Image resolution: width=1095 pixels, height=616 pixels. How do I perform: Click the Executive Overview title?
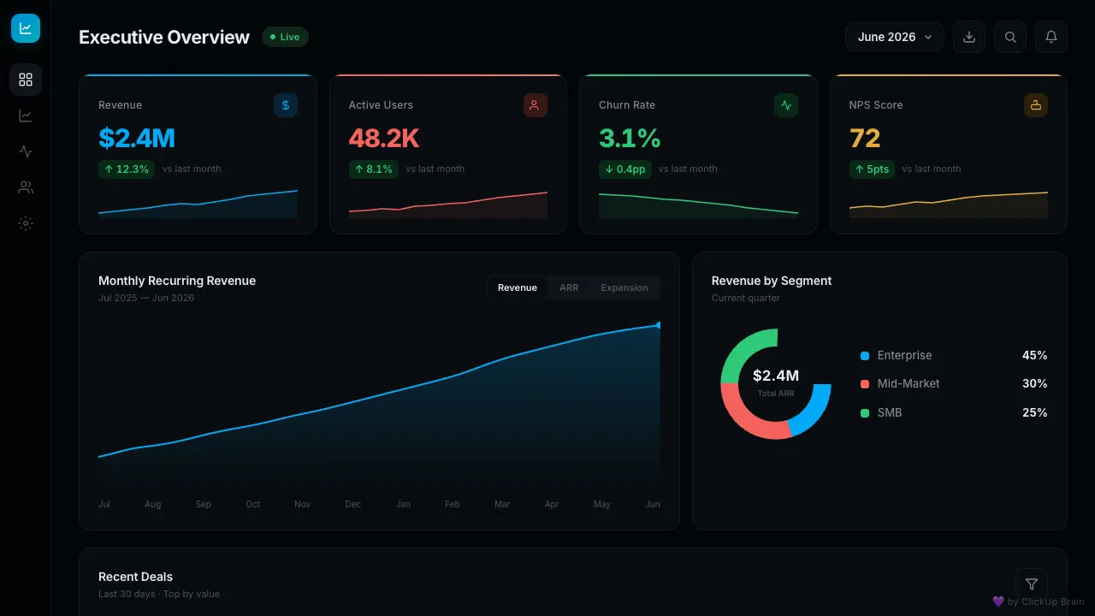(164, 37)
